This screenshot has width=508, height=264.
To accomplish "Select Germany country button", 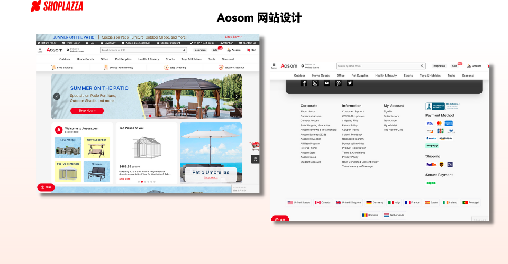I will click(x=375, y=202).
